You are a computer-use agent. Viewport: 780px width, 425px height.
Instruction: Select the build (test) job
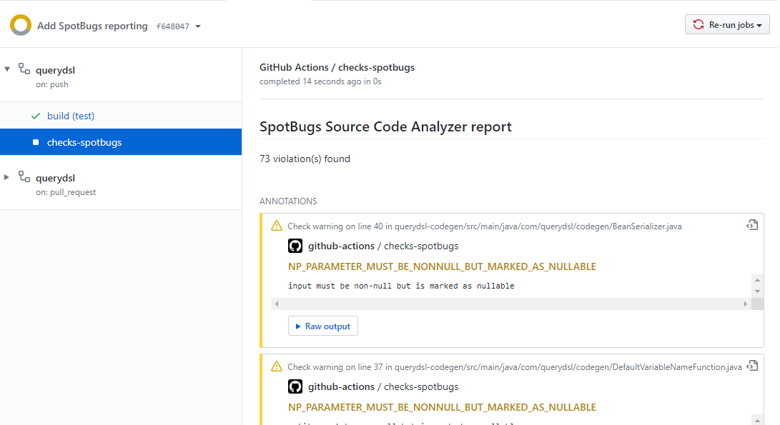click(71, 116)
